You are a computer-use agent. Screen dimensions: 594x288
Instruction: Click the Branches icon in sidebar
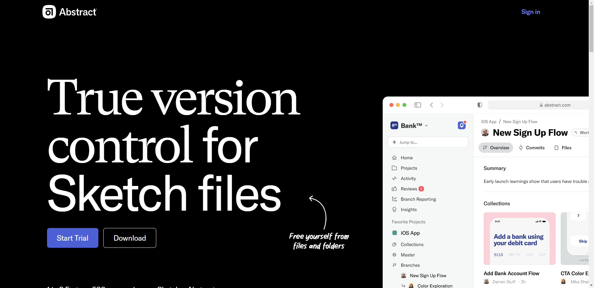click(394, 265)
